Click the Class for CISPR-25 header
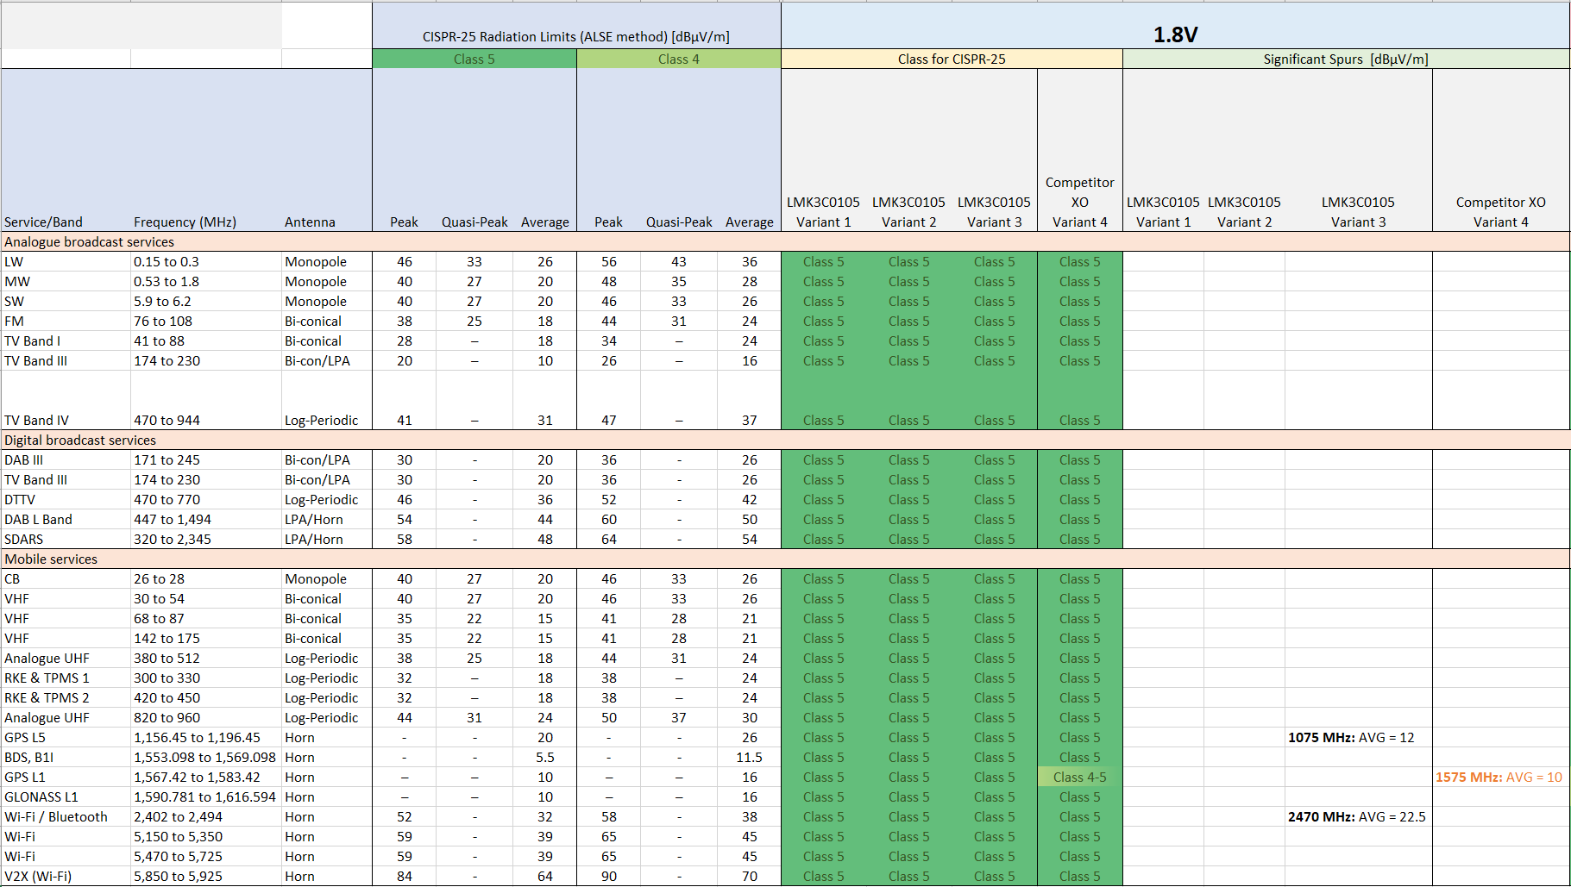 951,59
